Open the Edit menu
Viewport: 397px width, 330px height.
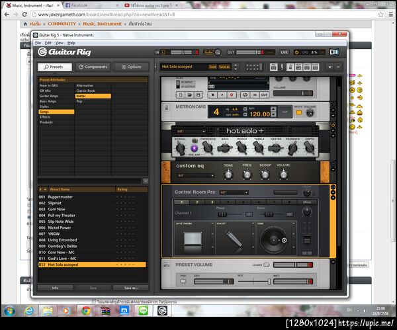click(48, 43)
